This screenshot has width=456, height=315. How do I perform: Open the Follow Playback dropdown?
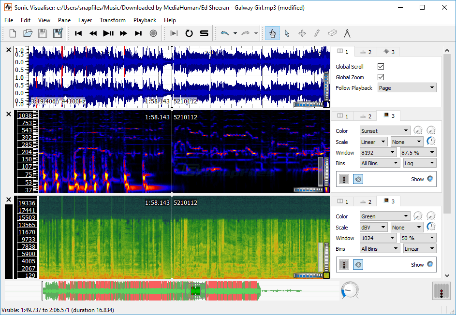407,88
